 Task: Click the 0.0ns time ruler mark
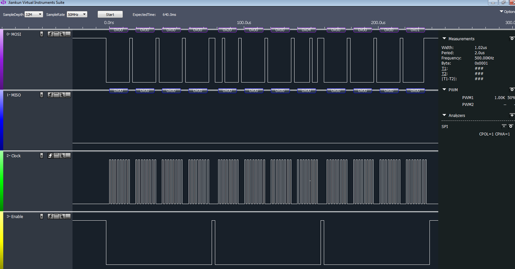coord(109,23)
